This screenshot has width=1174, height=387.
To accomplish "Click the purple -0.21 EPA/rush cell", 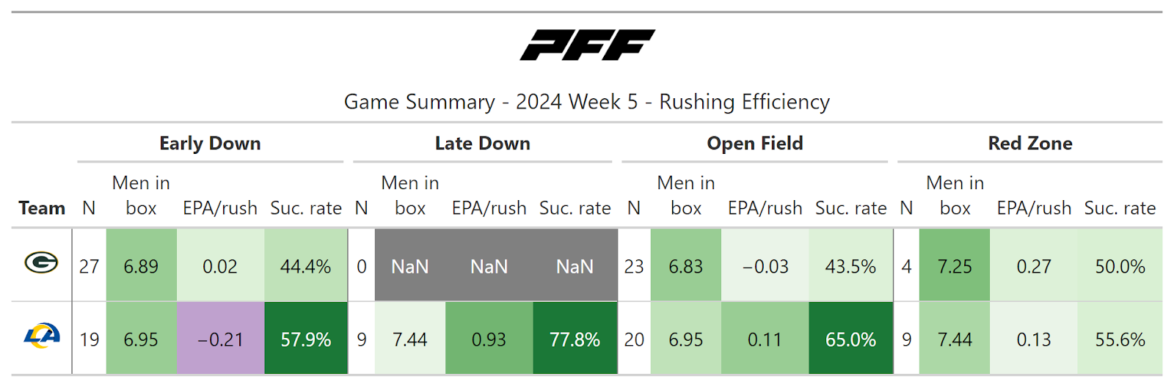I will point(220,339).
